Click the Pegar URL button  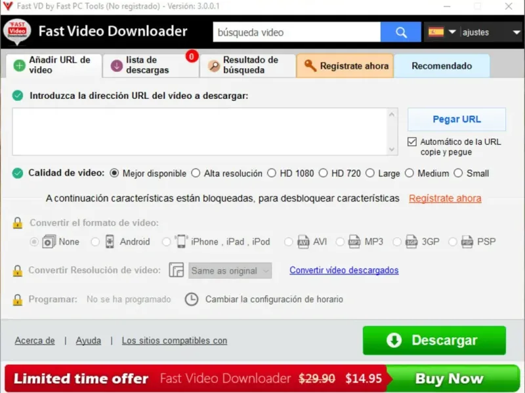(x=457, y=119)
